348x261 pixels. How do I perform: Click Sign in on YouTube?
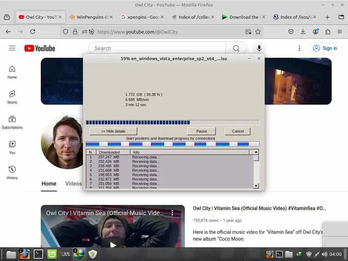(326, 48)
